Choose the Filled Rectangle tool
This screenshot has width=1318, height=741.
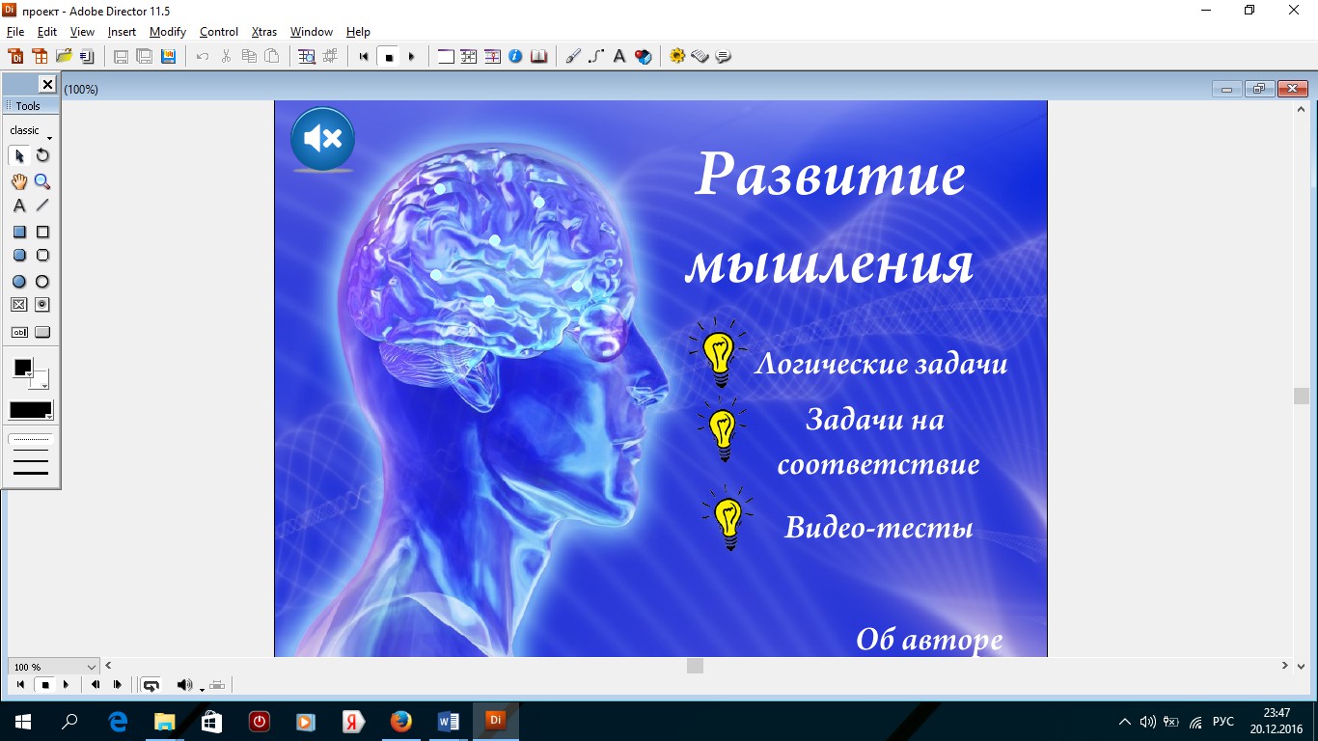point(19,232)
